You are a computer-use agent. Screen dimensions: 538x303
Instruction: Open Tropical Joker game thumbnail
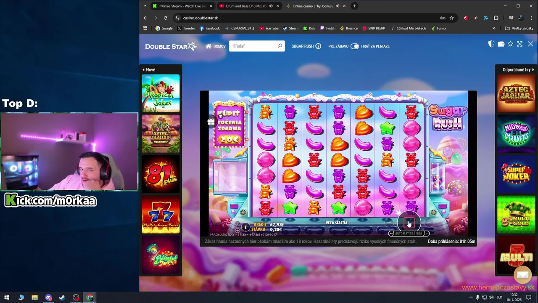pos(161,93)
